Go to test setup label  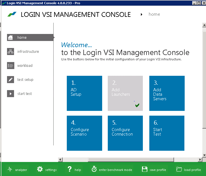click(x=25, y=80)
